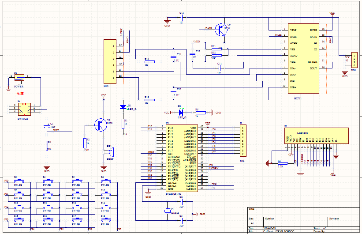Click the P2 POWER jack symbol

pyautogui.click(x=19, y=78)
